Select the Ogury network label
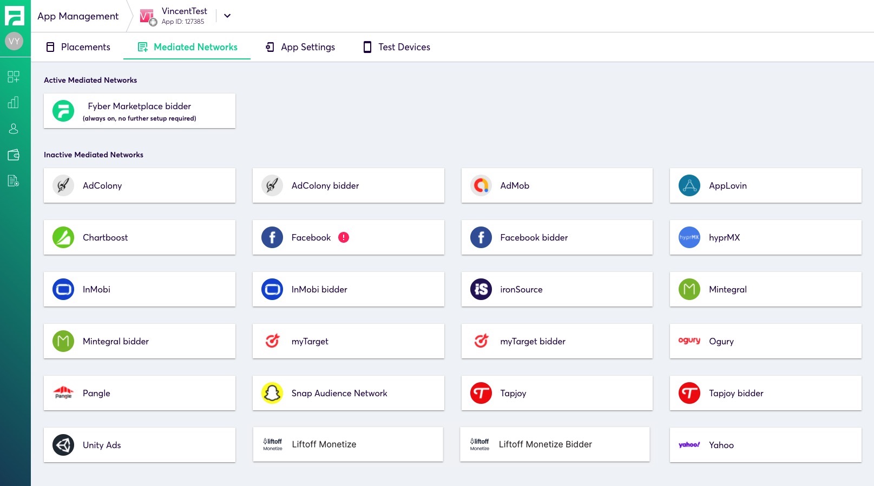Viewport: 874px width, 486px height. (x=721, y=341)
